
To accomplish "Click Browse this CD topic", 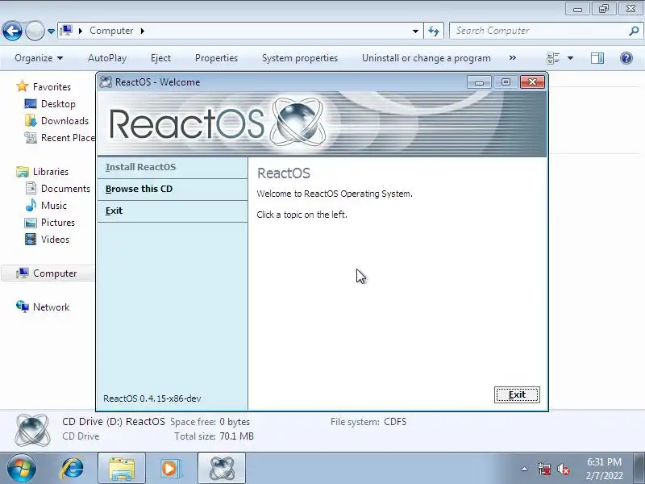I will click(x=173, y=190).
